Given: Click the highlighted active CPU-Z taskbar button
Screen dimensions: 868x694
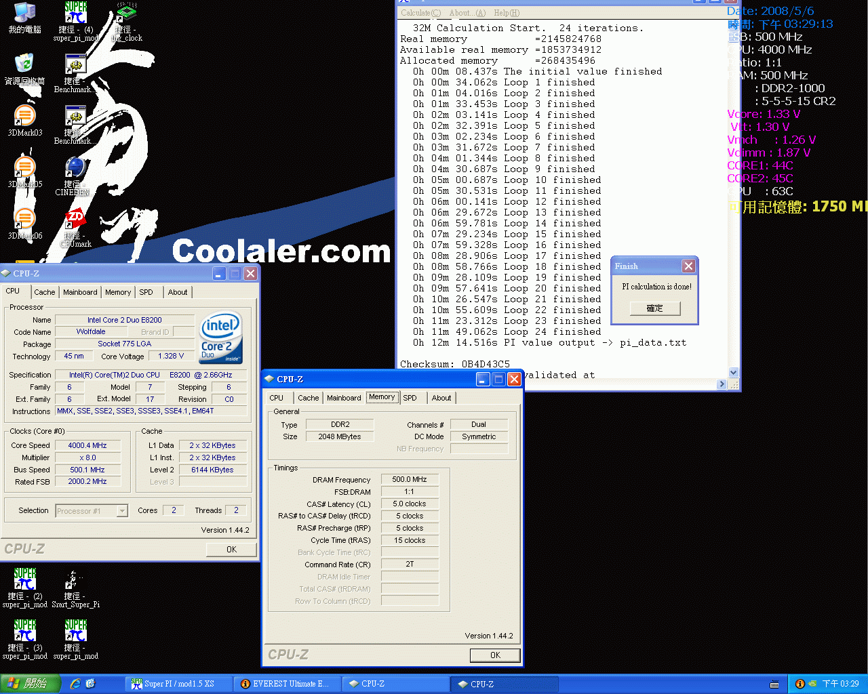Looking at the screenshot, I should [x=505, y=684].
